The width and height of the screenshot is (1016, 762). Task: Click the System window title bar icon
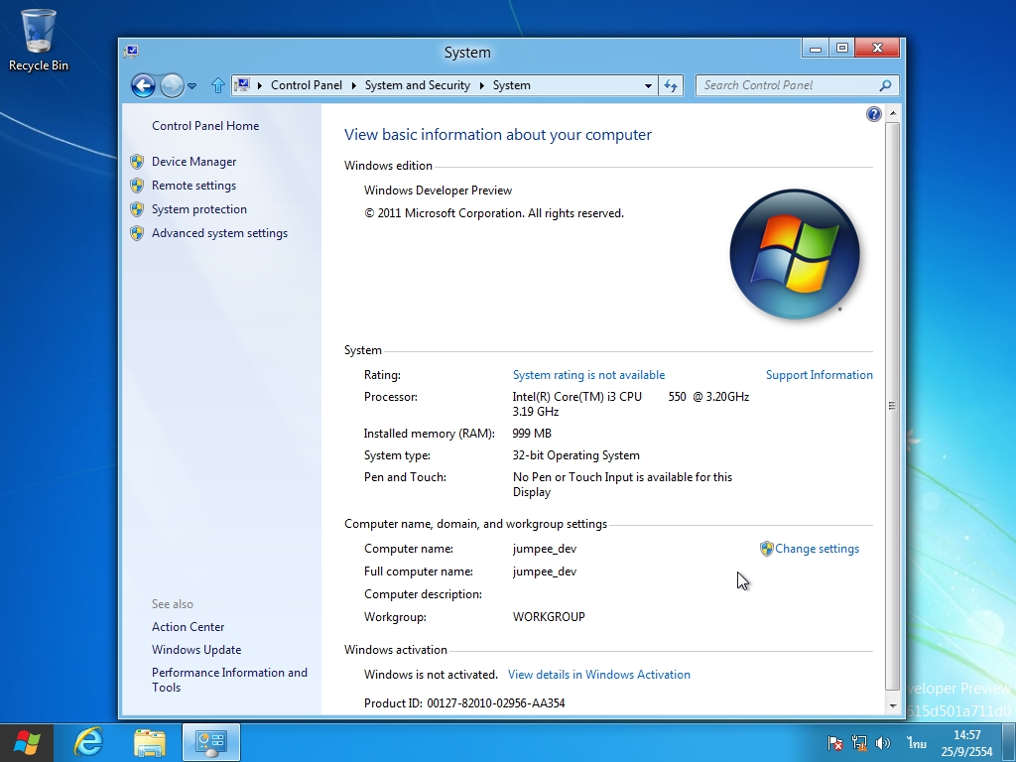132,52
